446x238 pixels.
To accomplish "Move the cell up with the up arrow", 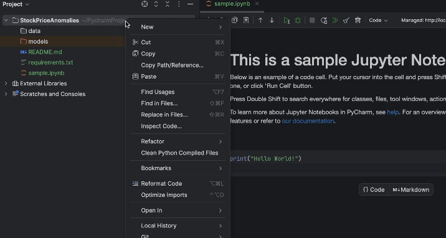I will [260, 20].
